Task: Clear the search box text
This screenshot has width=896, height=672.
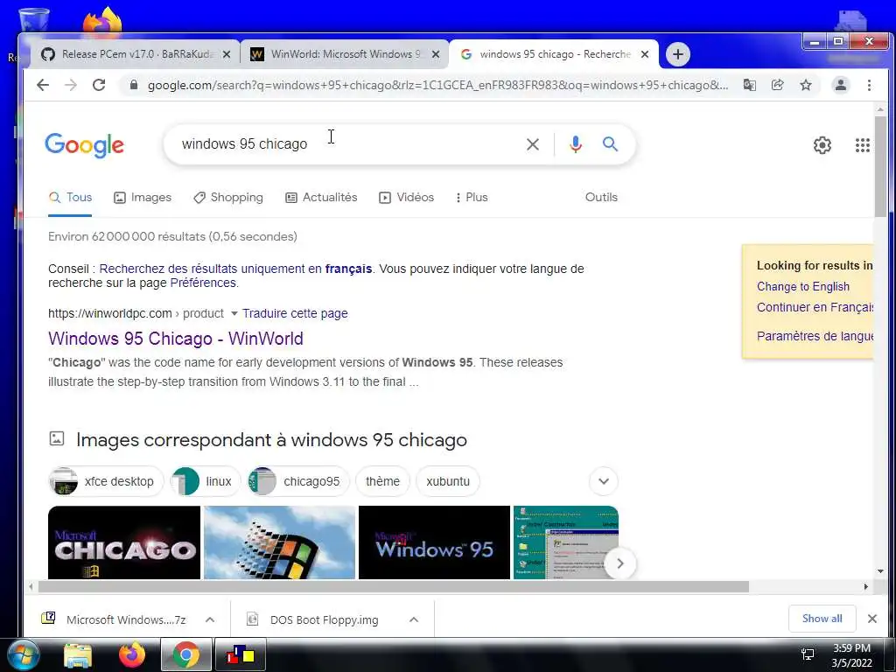Action: point(533,144)
